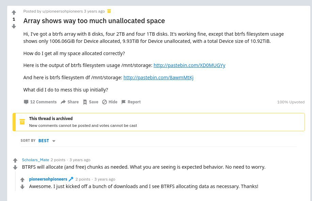Downvote the main post
Viewport: 312px width, 201px height.
(x=14, y=26)
